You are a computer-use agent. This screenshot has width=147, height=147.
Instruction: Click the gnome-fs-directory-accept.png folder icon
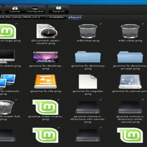coord(130,57)
